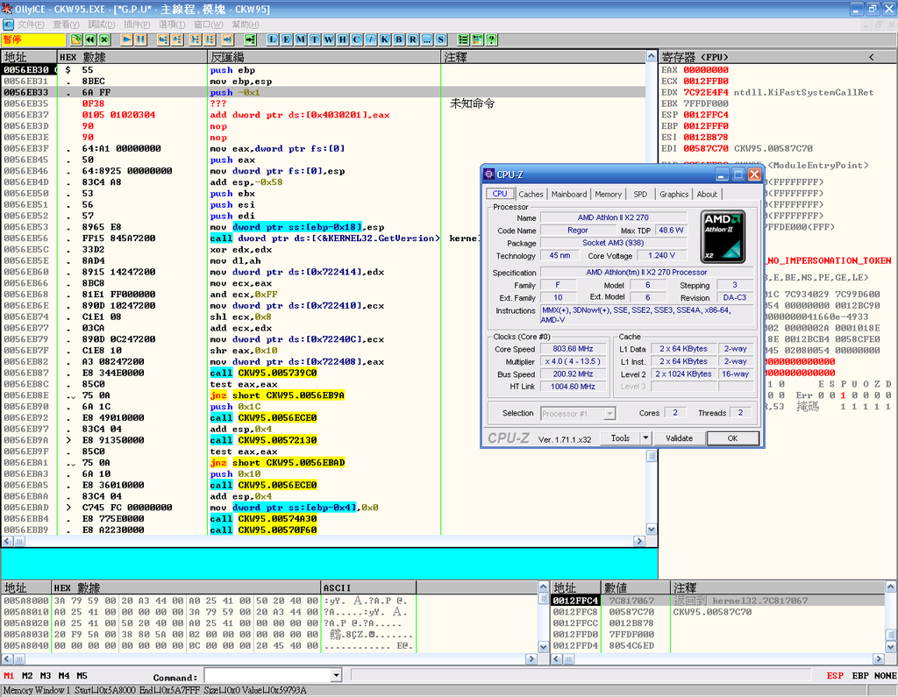Select memory window M3
This screenshot has width=898, height=697.
click(x=46, y=676)
